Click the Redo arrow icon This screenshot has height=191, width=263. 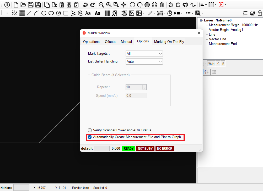pyautogui.click(x=92, y=5)
